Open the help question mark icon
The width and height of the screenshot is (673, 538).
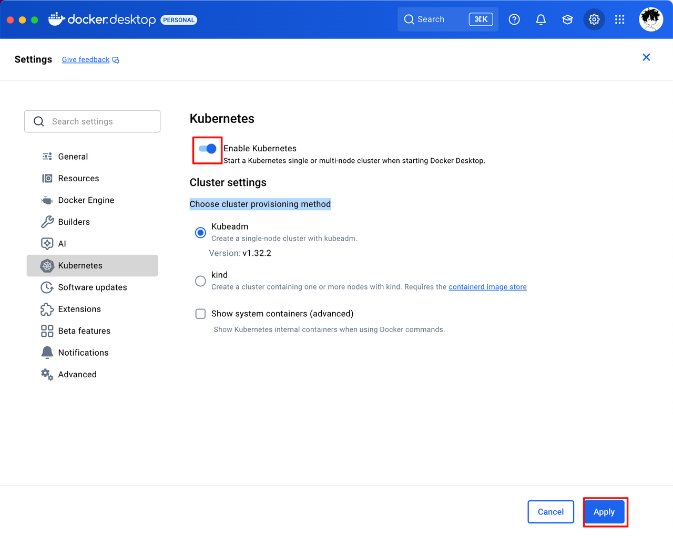coord(514,19)
